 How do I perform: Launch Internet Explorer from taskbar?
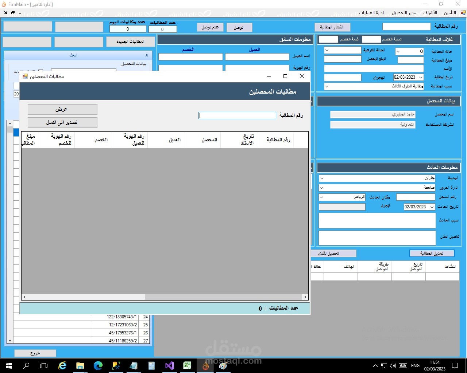click(x=62, y=365)
